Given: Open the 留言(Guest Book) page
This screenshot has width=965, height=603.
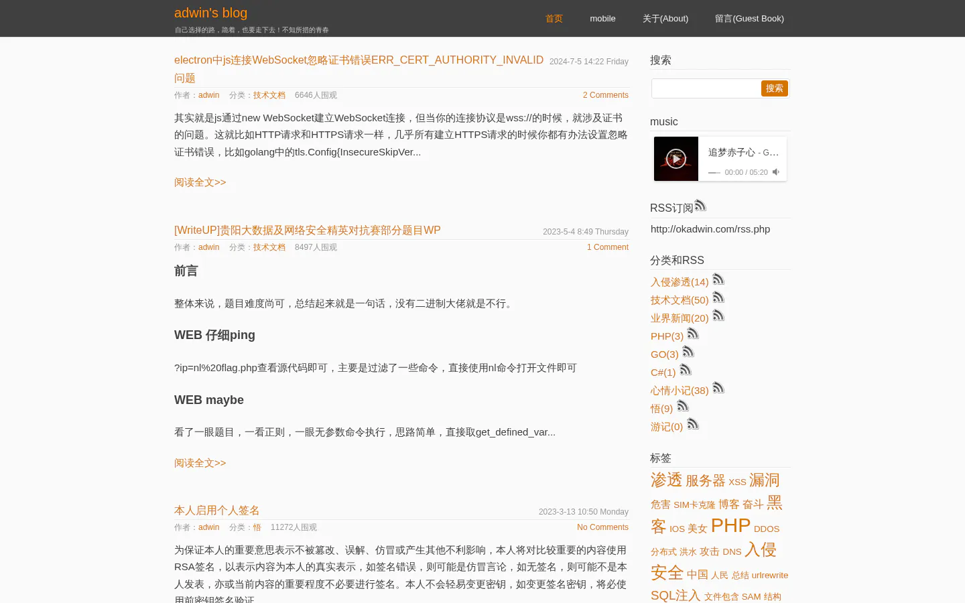Looking at the screenshot, I should click(749, 19).
